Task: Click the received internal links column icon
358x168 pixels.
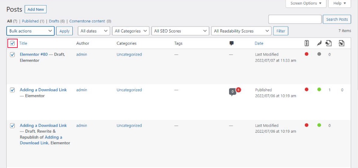Action: 341,43
